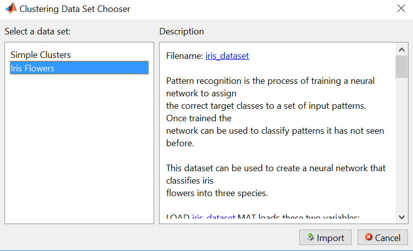The height and width of the screenshot is (251, 413).
Task: Select the Iris Flowers data set
Action: (x=32, y=68)
